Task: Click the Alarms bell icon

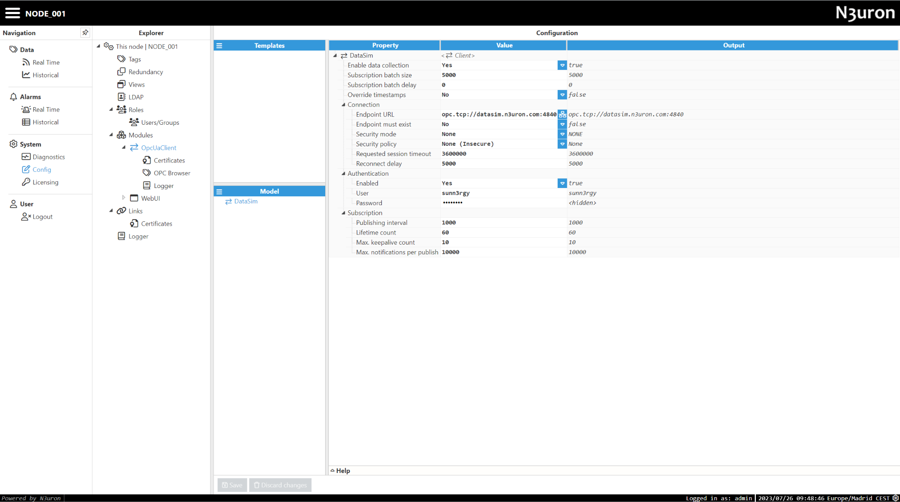Action: point(14,97)
